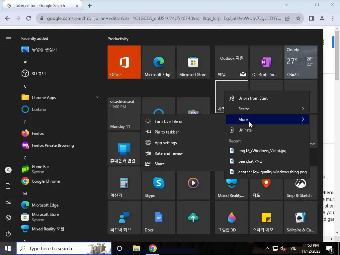The height and width of the screenshot is (255, 340).
Task: Open the 휴대폰과 연결 phone link tile
Action: point(124,148)
